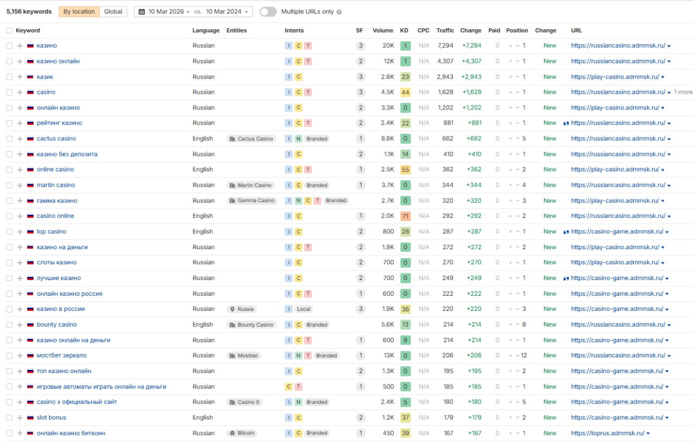Open the 10 Mar 2024 comparison date dropdown
The image size is (694, 442).
click(228, 11)
